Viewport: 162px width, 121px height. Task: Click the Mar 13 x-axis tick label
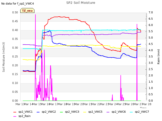pyautogui.click(x=20, y=104)
